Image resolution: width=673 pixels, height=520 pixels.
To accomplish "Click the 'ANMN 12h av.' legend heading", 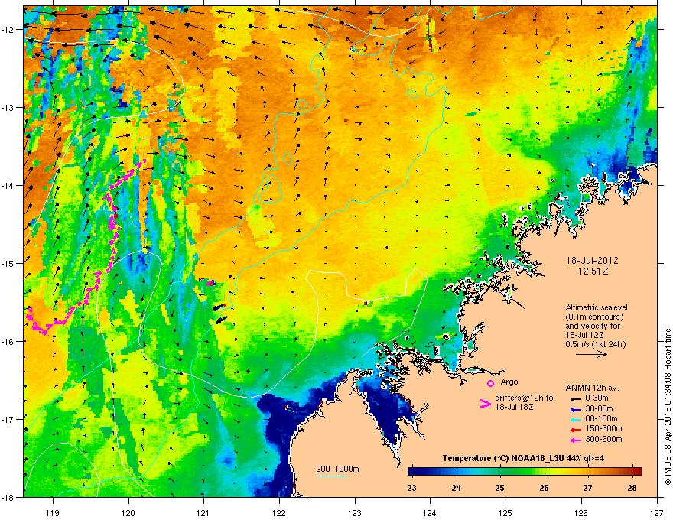I will [592, 388].
